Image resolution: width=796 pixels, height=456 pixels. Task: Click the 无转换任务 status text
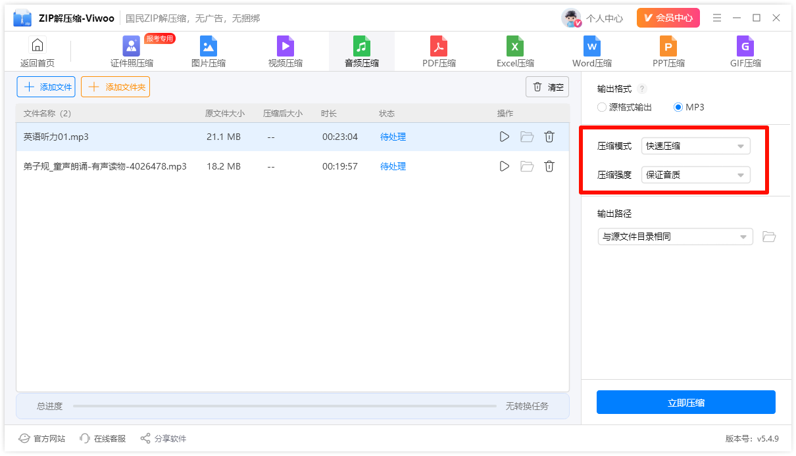pos(527,406)
